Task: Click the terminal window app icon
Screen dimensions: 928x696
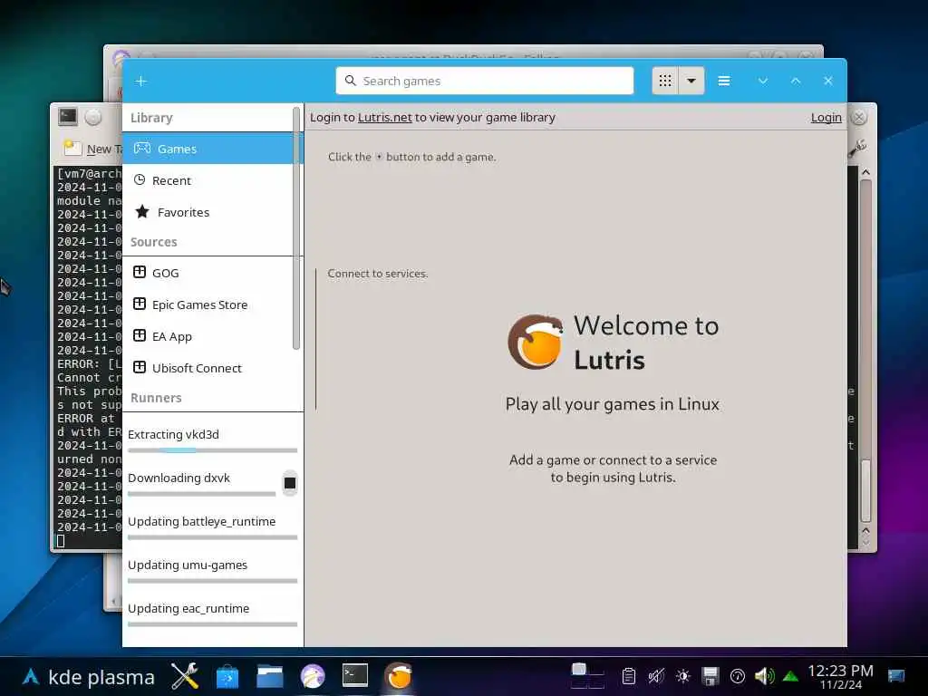Action: tap(67, 117)
